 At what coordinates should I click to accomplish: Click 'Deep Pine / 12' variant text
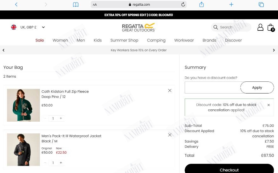54,97
